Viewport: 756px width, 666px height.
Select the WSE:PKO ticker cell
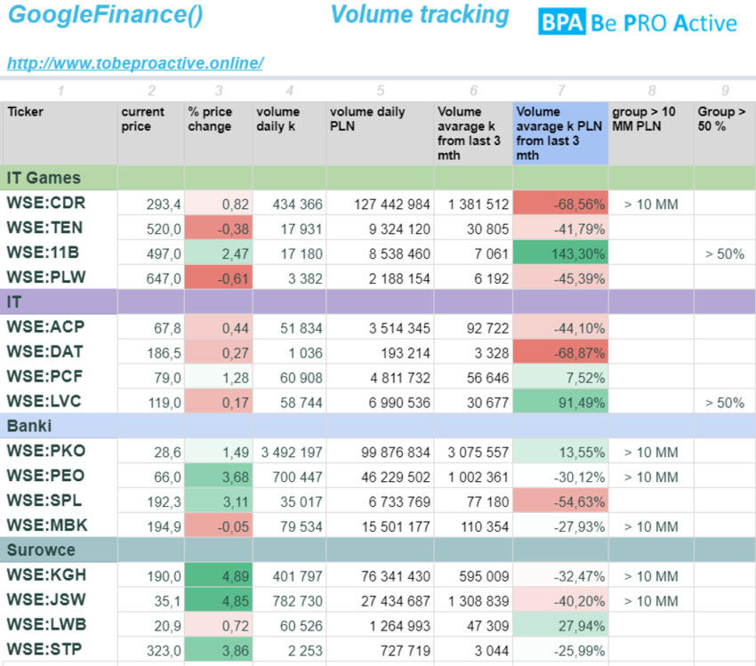pyautogui.click(x=59, y=451)
